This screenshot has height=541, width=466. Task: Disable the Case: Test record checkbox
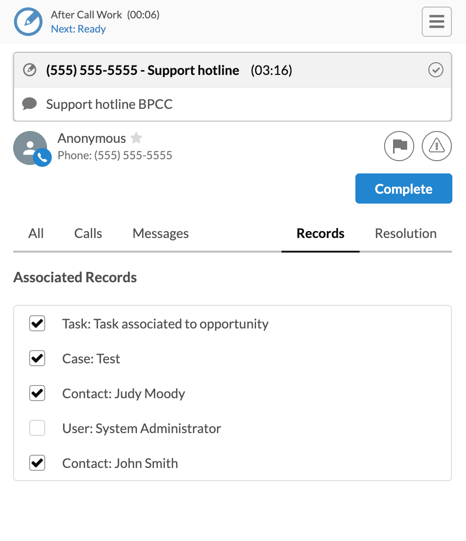37,358
